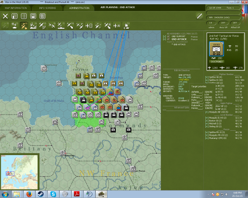248x198 pixels.
Task: Open Steam from the Windows taskbar
Action: coord(41,194)
